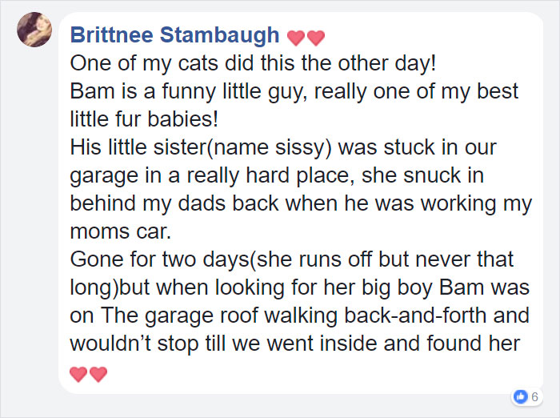Open Brittnee Stambaugh's profile picture
Image resolution: width=560 pixels, height=418 pixels.
pyautogui.click(x=34, y=30)
